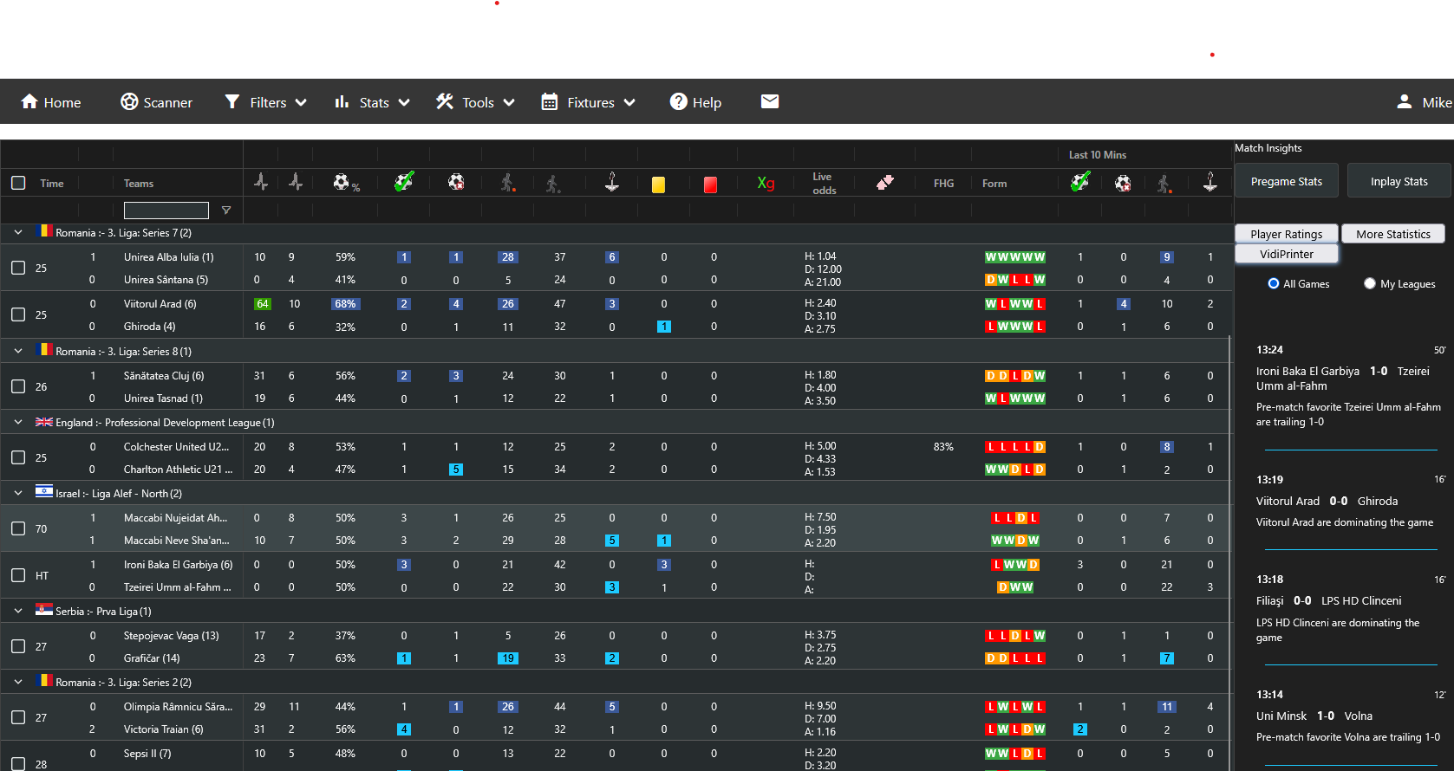1454x771 pixels.
Task: Click the pink arrows icon next to Live odds
Action: 884,183
